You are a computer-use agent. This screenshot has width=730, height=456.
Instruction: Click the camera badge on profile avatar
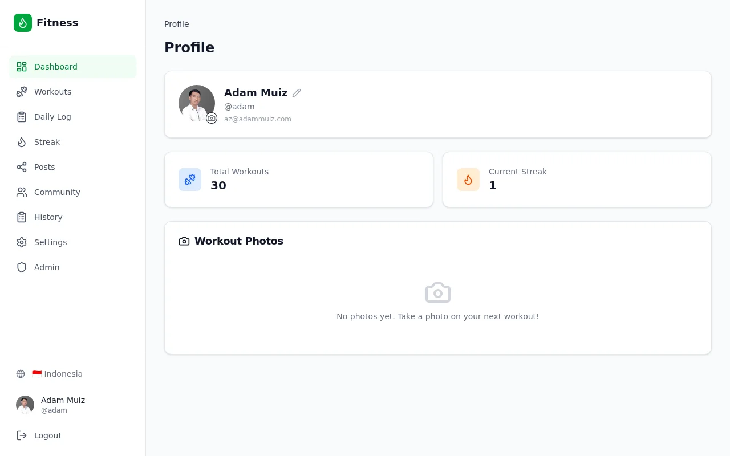click(x=212, y=118)
